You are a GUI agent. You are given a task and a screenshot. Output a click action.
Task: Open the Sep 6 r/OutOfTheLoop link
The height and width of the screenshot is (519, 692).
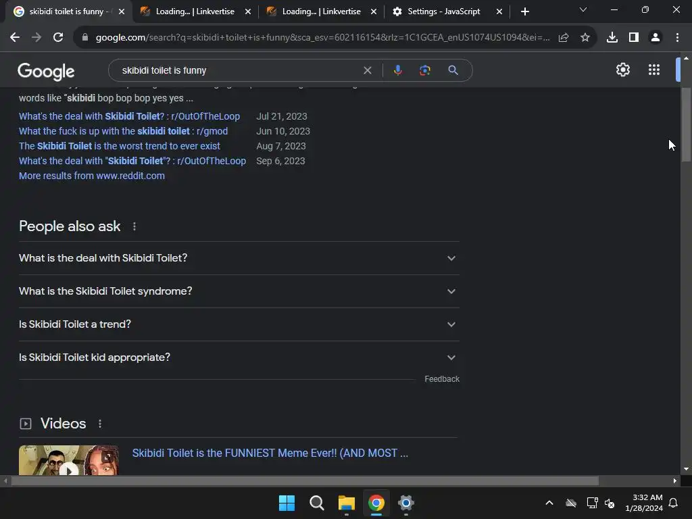[132, 161]
